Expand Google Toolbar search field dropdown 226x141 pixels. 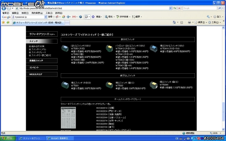coord(46,17)
